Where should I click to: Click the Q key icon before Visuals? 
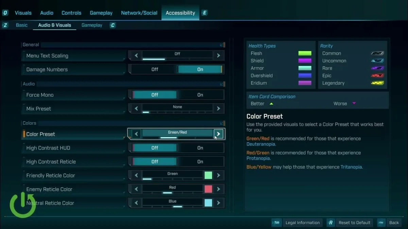point(5,13)
